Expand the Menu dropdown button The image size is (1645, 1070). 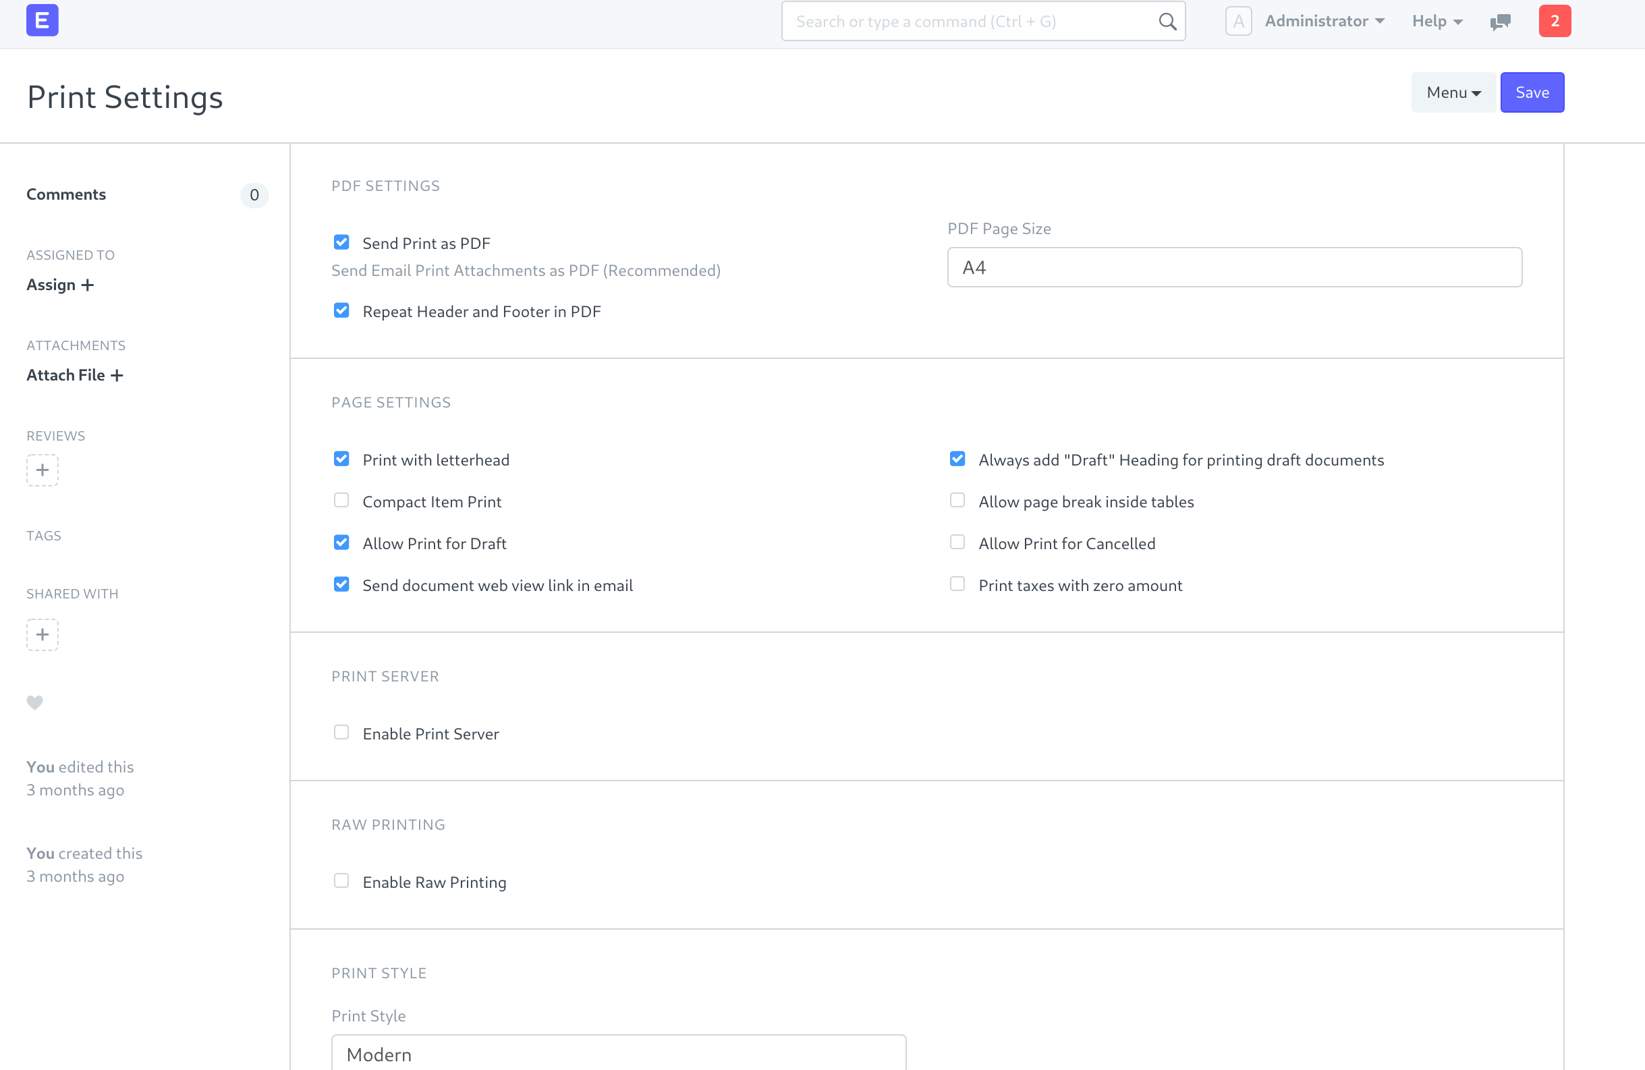coord(1452,91)
